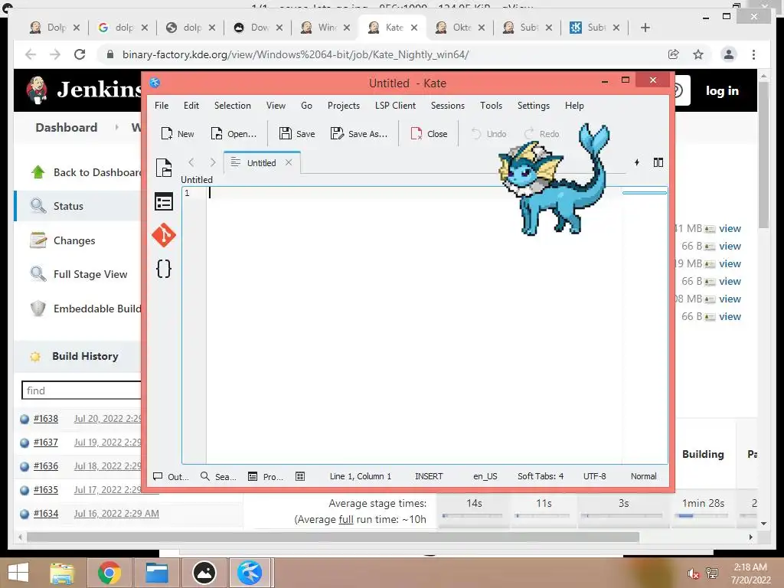Viewport: 784px width, 588px height.
Task: Close the Untitled tab in Kate
Action: tap(289, 162)
